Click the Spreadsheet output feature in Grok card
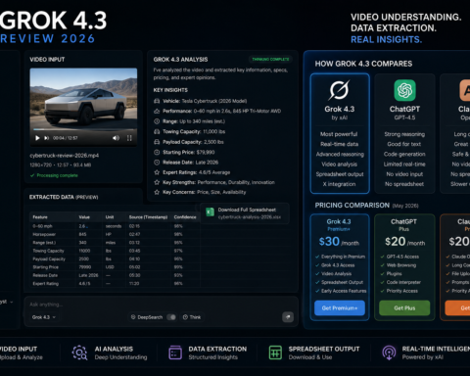 [x=340, y=174]
